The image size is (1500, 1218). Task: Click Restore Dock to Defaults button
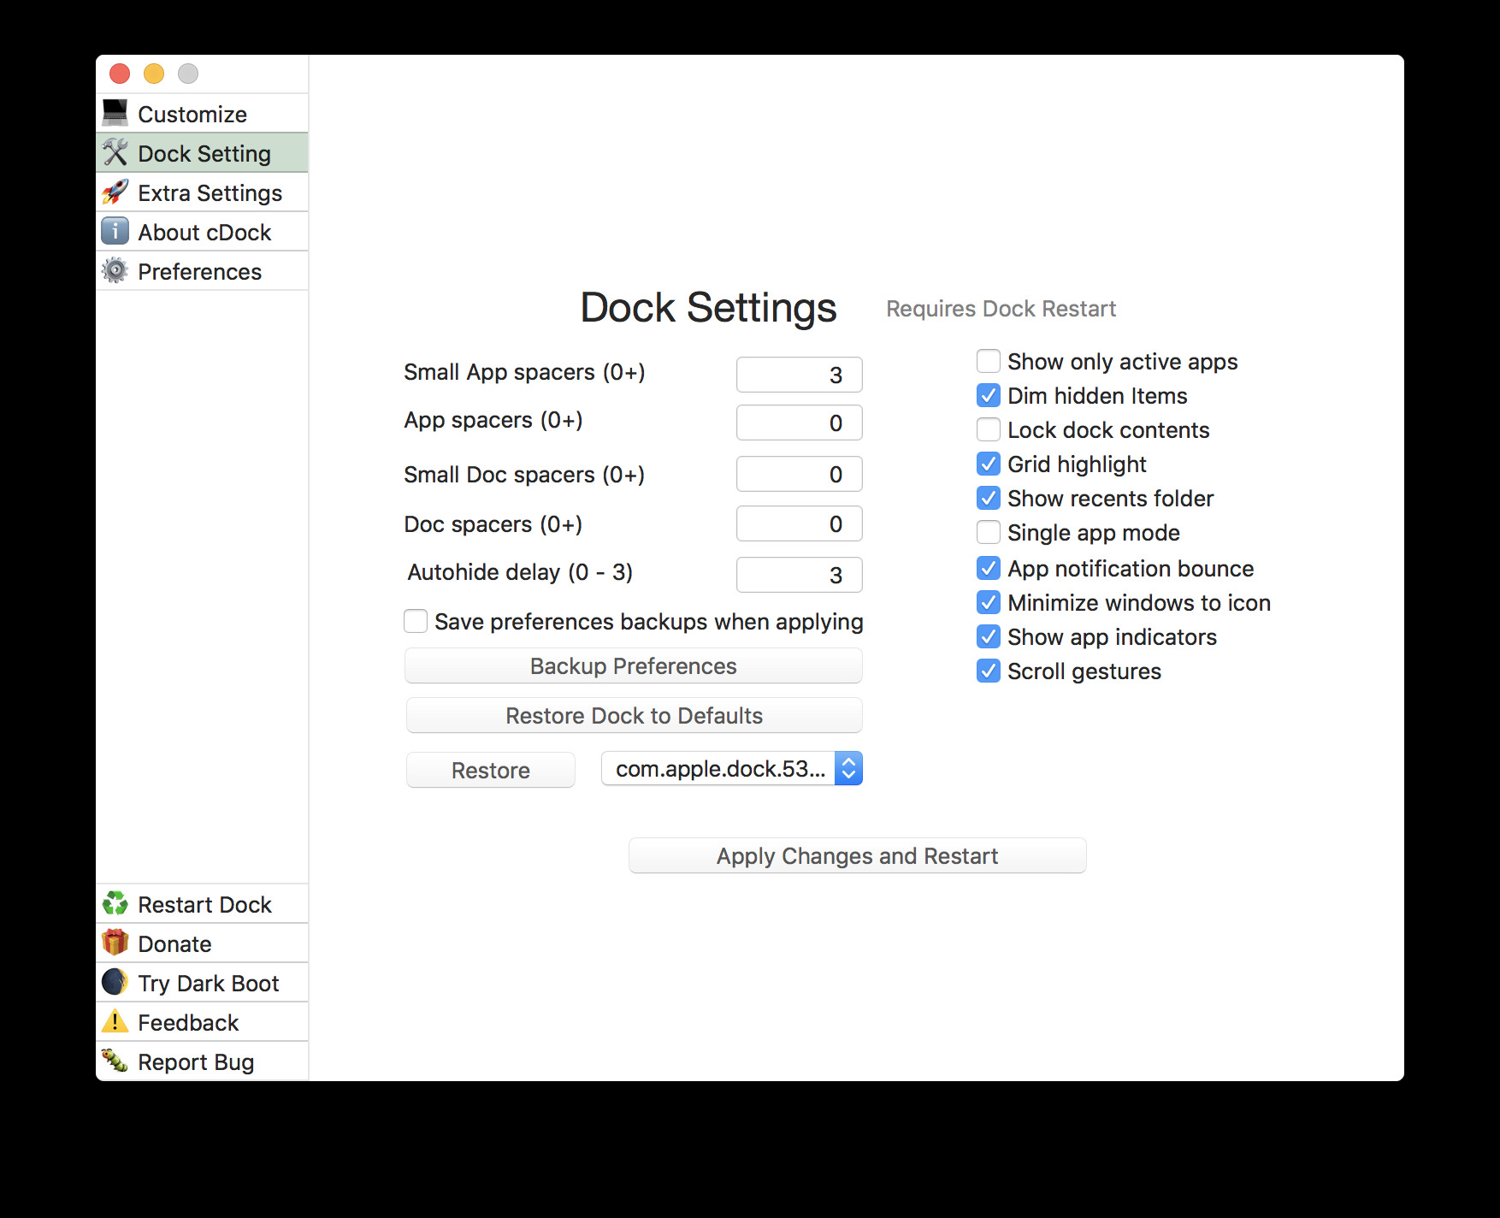pyautogui.click(x=634, y=716)
